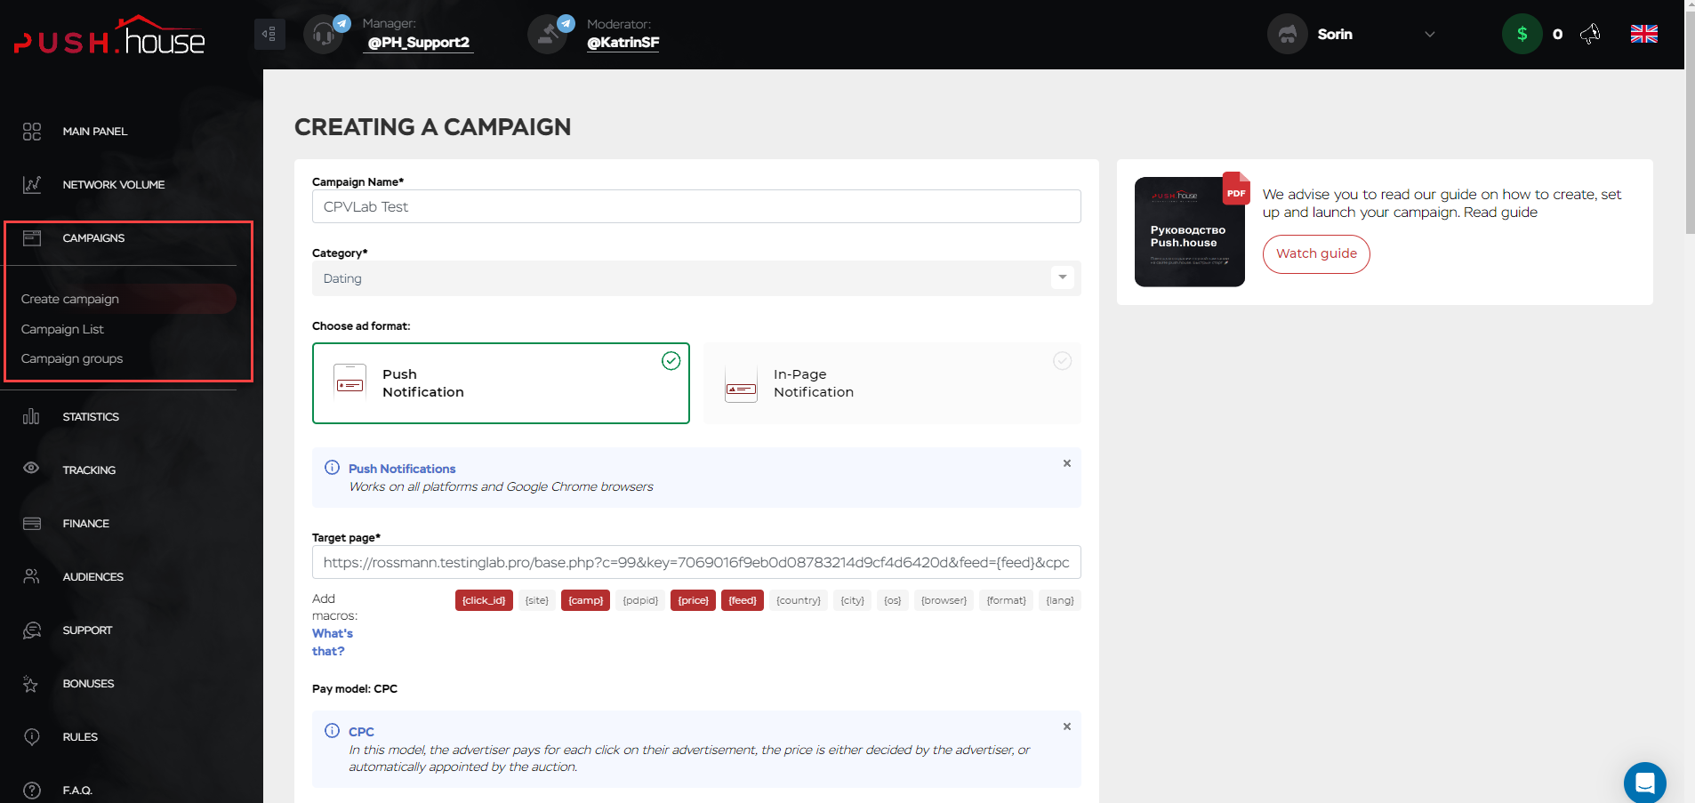Open the Statistics section from sidebar

[x=90, y=416]
